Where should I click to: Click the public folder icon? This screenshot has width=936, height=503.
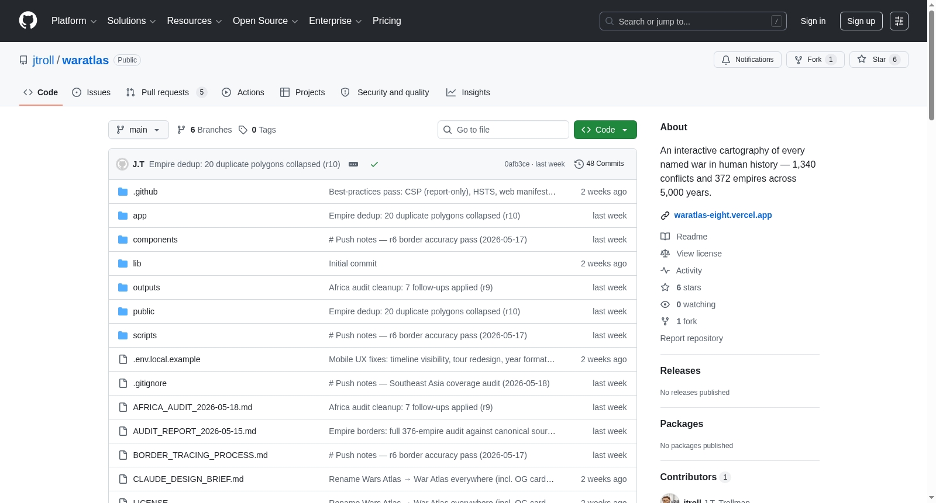pos(123,311)
